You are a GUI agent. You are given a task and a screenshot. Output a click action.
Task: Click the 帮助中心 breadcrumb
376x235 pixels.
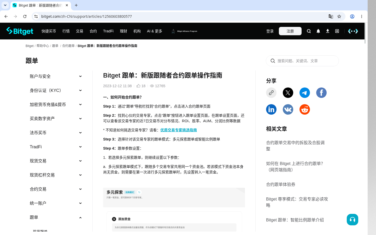(43, 46)
